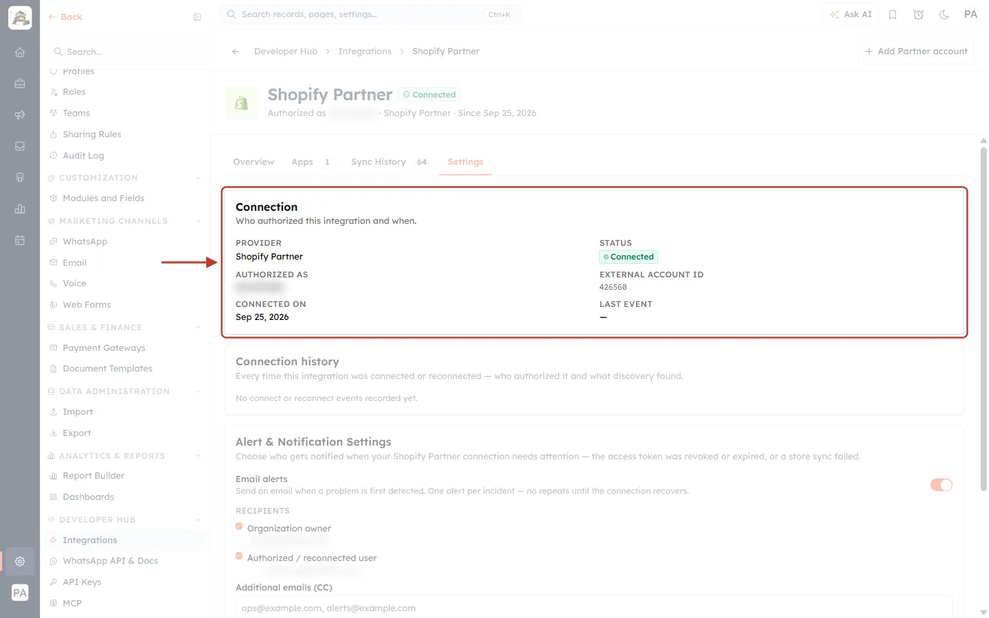The width and height of the screenshot is (989, 618).
Task: Click the calendar icon in left rail
Action: (20, 240)
